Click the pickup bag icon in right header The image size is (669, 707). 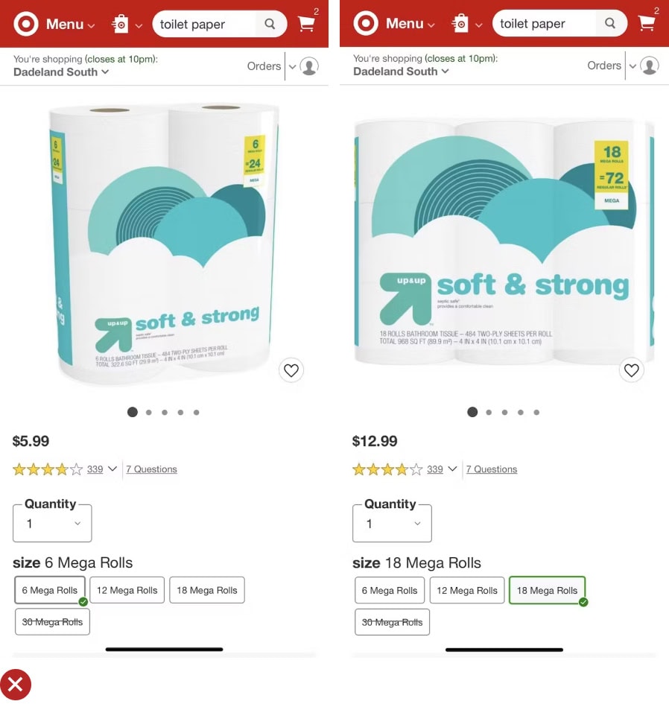click(460, 23)
